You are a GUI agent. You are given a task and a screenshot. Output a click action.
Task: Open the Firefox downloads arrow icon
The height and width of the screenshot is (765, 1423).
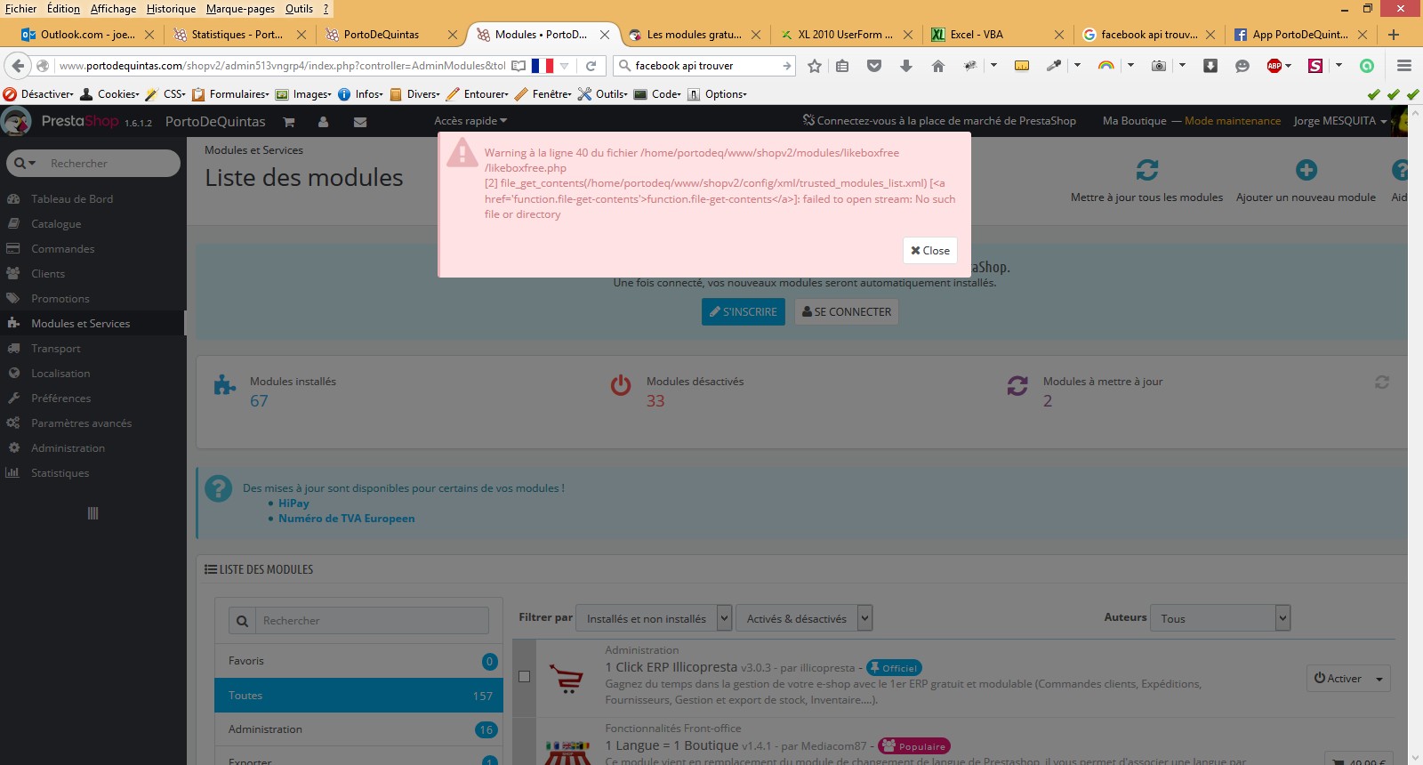coord(906,66)
